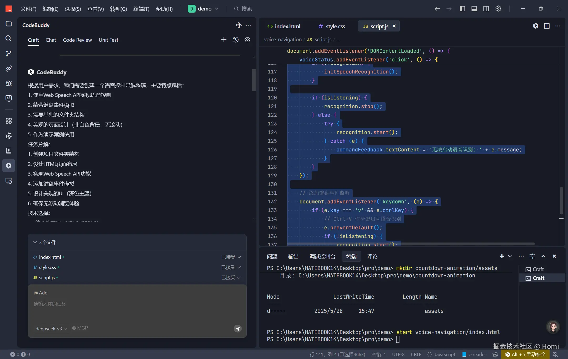Toggle the primary side bar layout
The image size is (568, 359).
(462, 9)
